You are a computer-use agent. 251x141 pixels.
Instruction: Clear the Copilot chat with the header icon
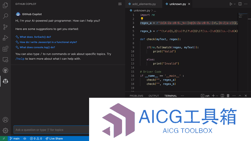coord(120,4)
